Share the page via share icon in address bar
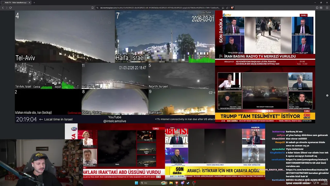Image resolution: width=330 pixels, height=186 pixels. click(227, 8)
